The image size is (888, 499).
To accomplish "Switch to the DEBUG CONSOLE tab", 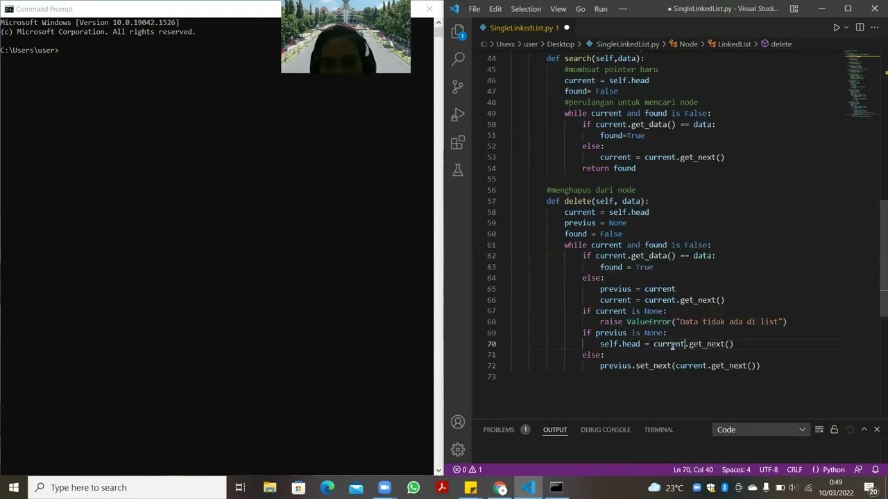I will click(x=606, y=430).
